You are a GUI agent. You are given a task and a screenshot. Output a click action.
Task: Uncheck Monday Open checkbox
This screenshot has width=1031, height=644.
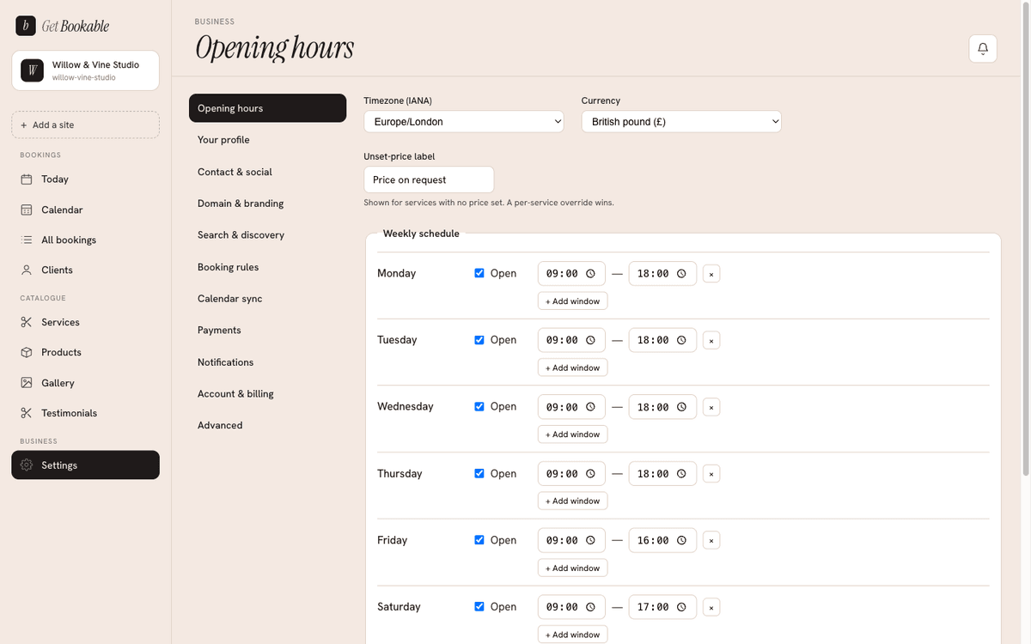(479, 273)
